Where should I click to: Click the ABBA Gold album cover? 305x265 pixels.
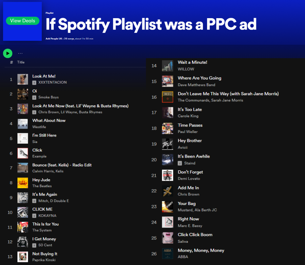tap(167, 254)
